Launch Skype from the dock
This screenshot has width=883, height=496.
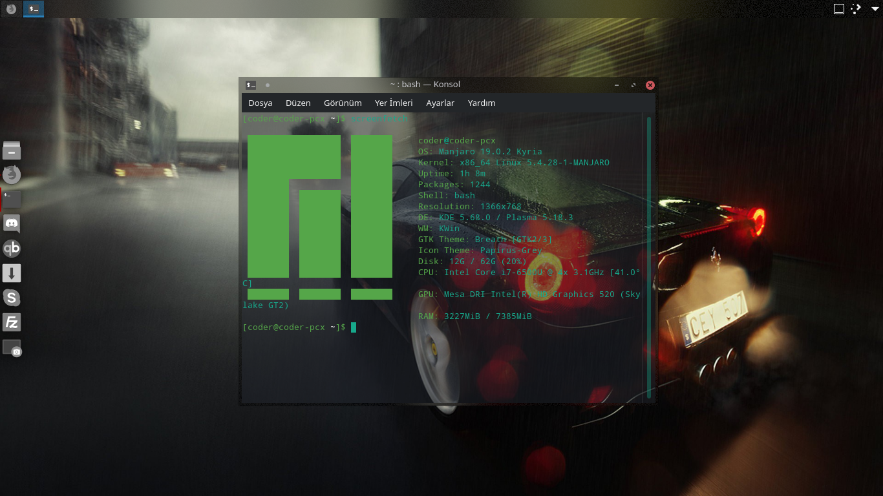pos(12,298)
